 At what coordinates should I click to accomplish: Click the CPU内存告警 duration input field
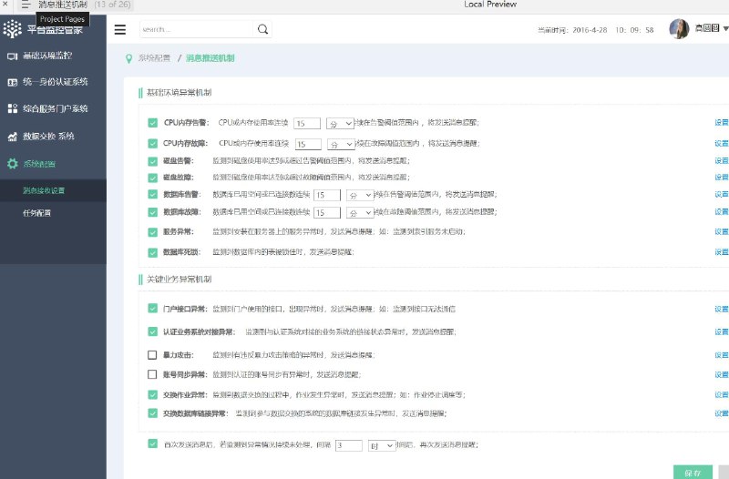point(307,124)
